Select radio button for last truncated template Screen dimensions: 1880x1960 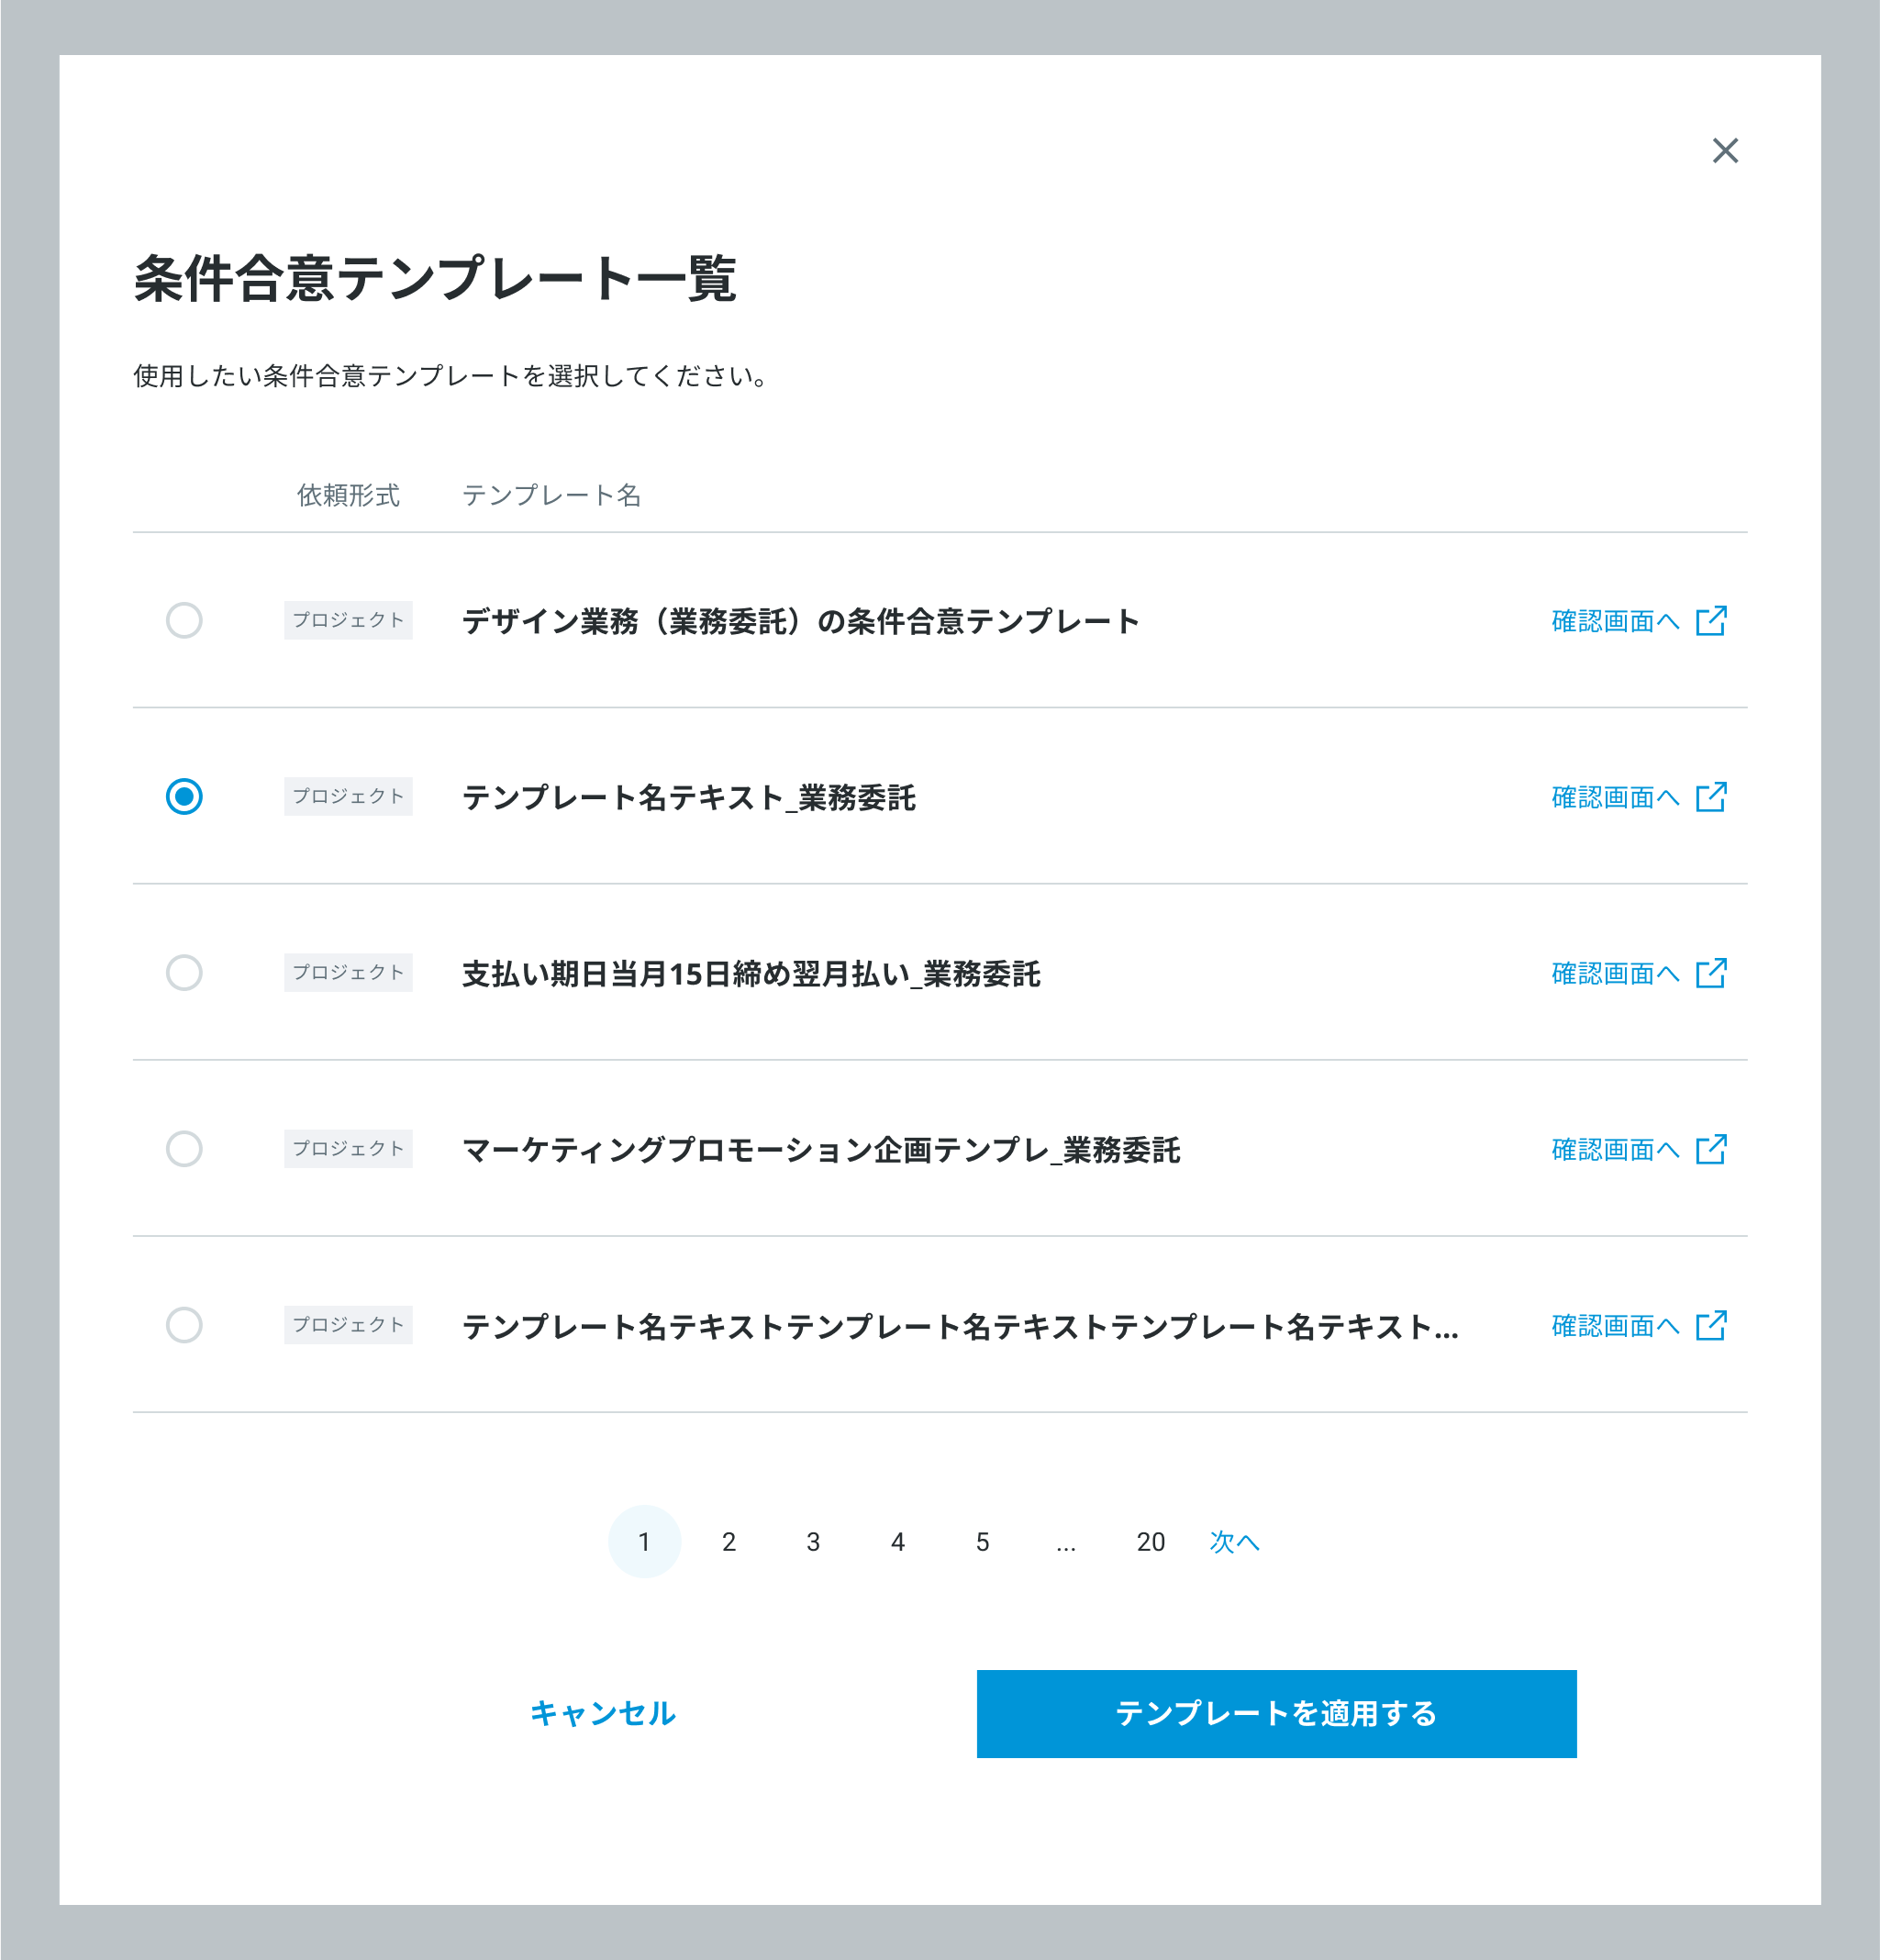click(184, 1325)
